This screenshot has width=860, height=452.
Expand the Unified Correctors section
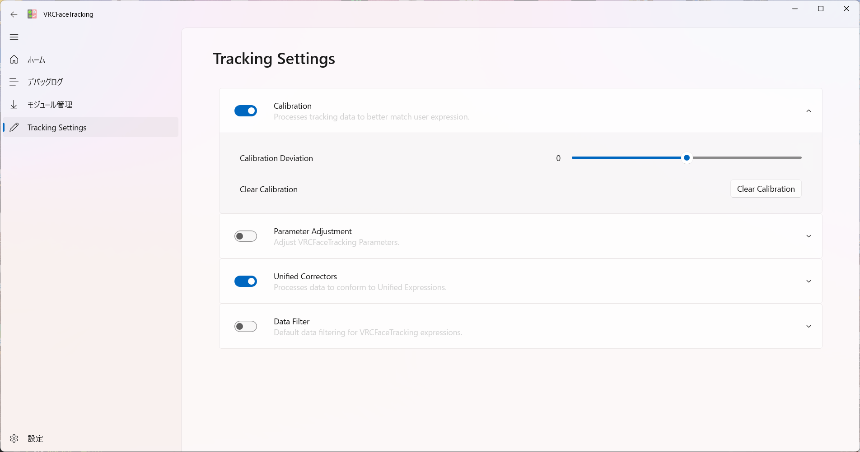pyautogui.click(x=809, y=281)
